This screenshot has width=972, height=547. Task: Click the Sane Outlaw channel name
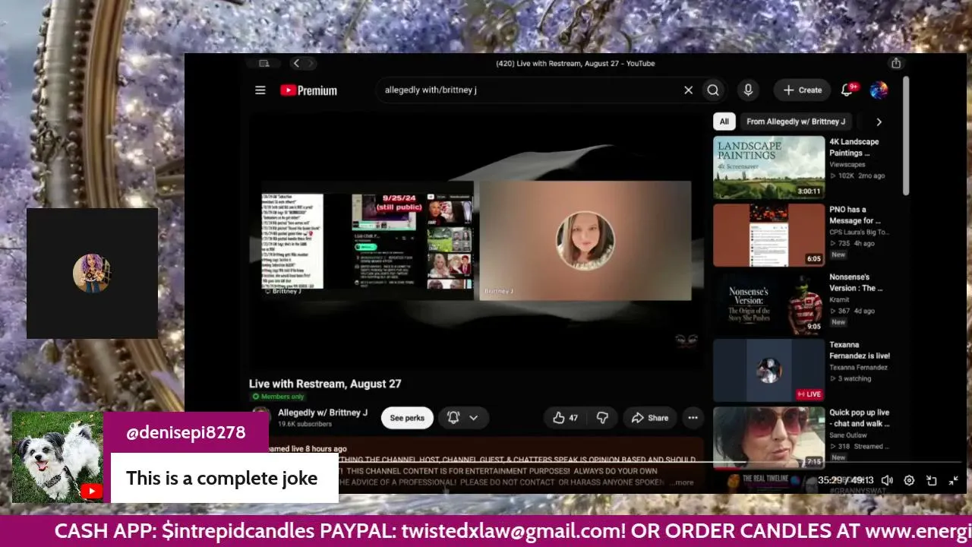pyautogui.click(x=848, y=435)
